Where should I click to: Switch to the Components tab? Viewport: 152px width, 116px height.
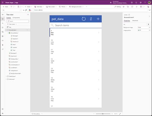click(16, 18)
